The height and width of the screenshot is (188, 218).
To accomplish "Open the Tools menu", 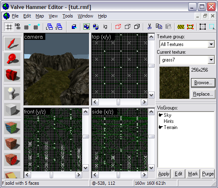I will click(x=68, y=16).
